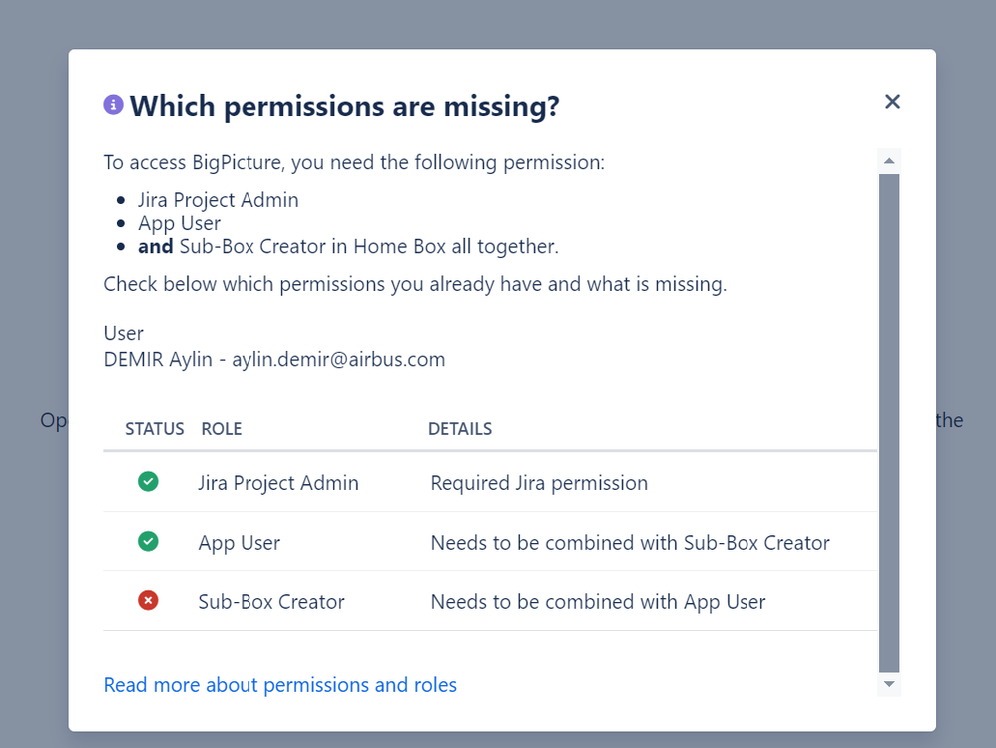Viewport: 996px width, 748px height.
Task: Click green check icon for Jira Project Admin
Action: tap(148, 481)
